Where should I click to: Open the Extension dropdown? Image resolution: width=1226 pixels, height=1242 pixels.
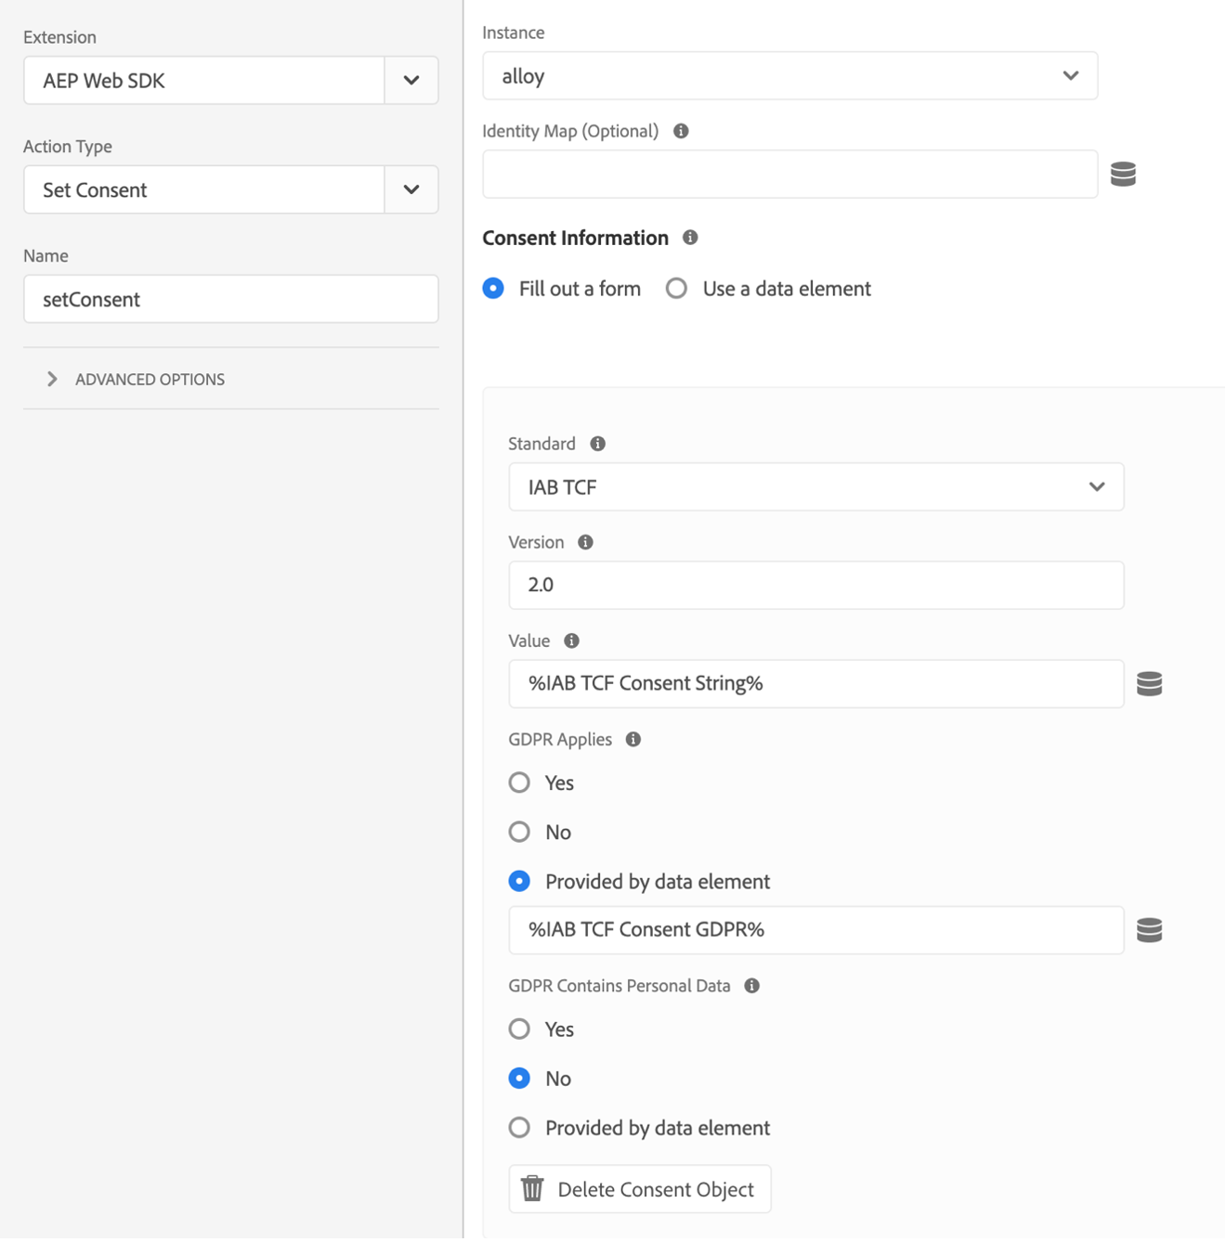point(411,80)
